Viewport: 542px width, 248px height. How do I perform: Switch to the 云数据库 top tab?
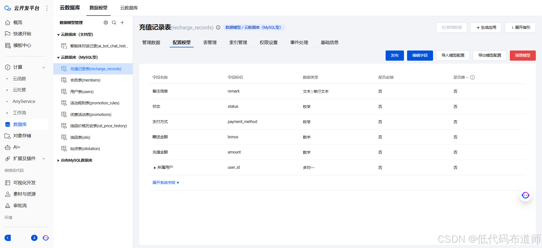(129, 8)
